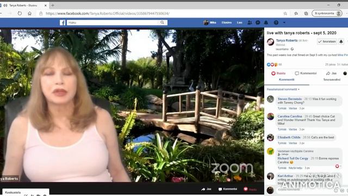Click the reactions count icons
The width and height of the screenshot is (348, 196).
272,64
